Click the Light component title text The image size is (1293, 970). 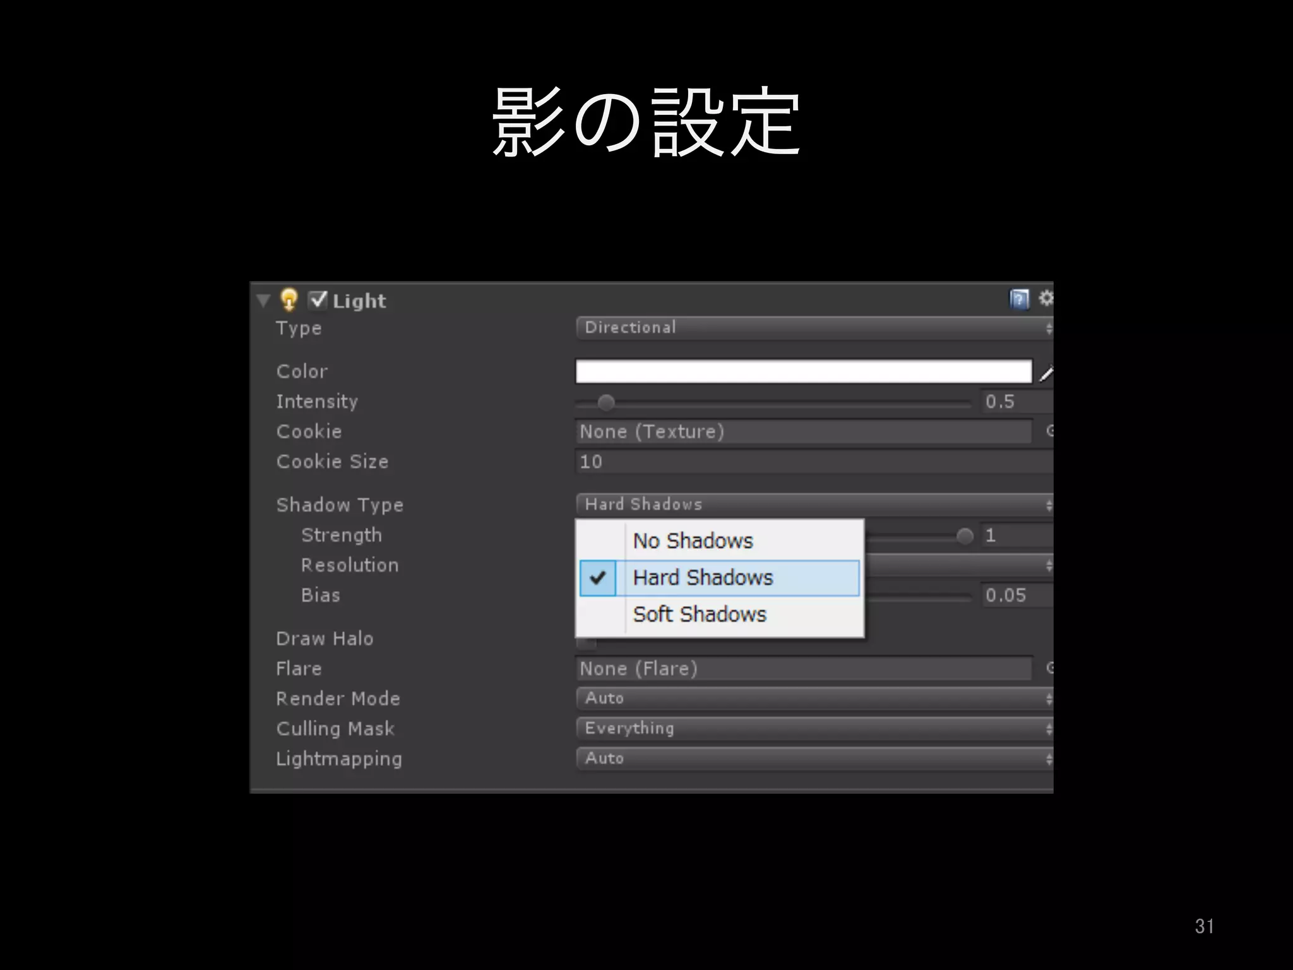pyautogui.click(x=359, y=301)
